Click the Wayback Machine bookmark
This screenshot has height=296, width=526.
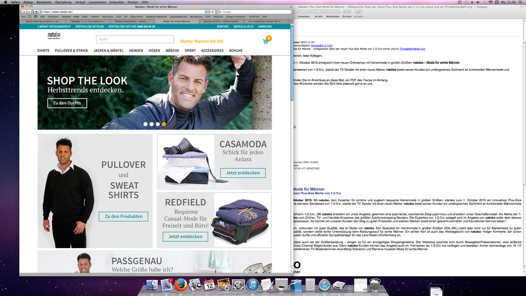point(157,17)
